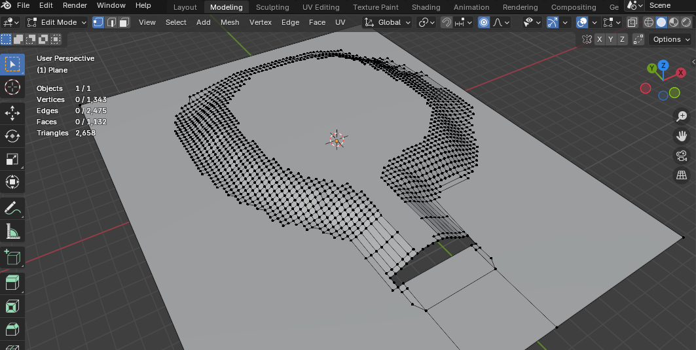
Task: Open the Edit Mode dropdown
Action: click(56, 22)
